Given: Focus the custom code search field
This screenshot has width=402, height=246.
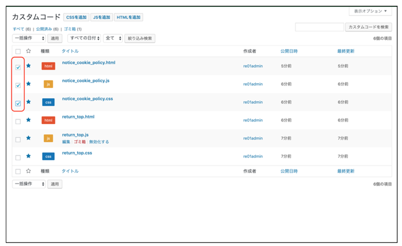Looking at the screenshot, I should point(319,27).
